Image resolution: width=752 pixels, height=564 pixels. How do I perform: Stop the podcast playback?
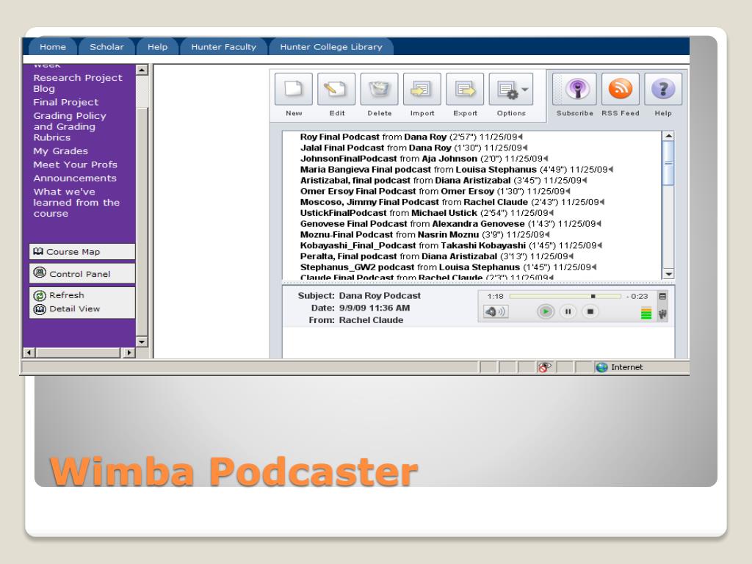pos(590,311)
